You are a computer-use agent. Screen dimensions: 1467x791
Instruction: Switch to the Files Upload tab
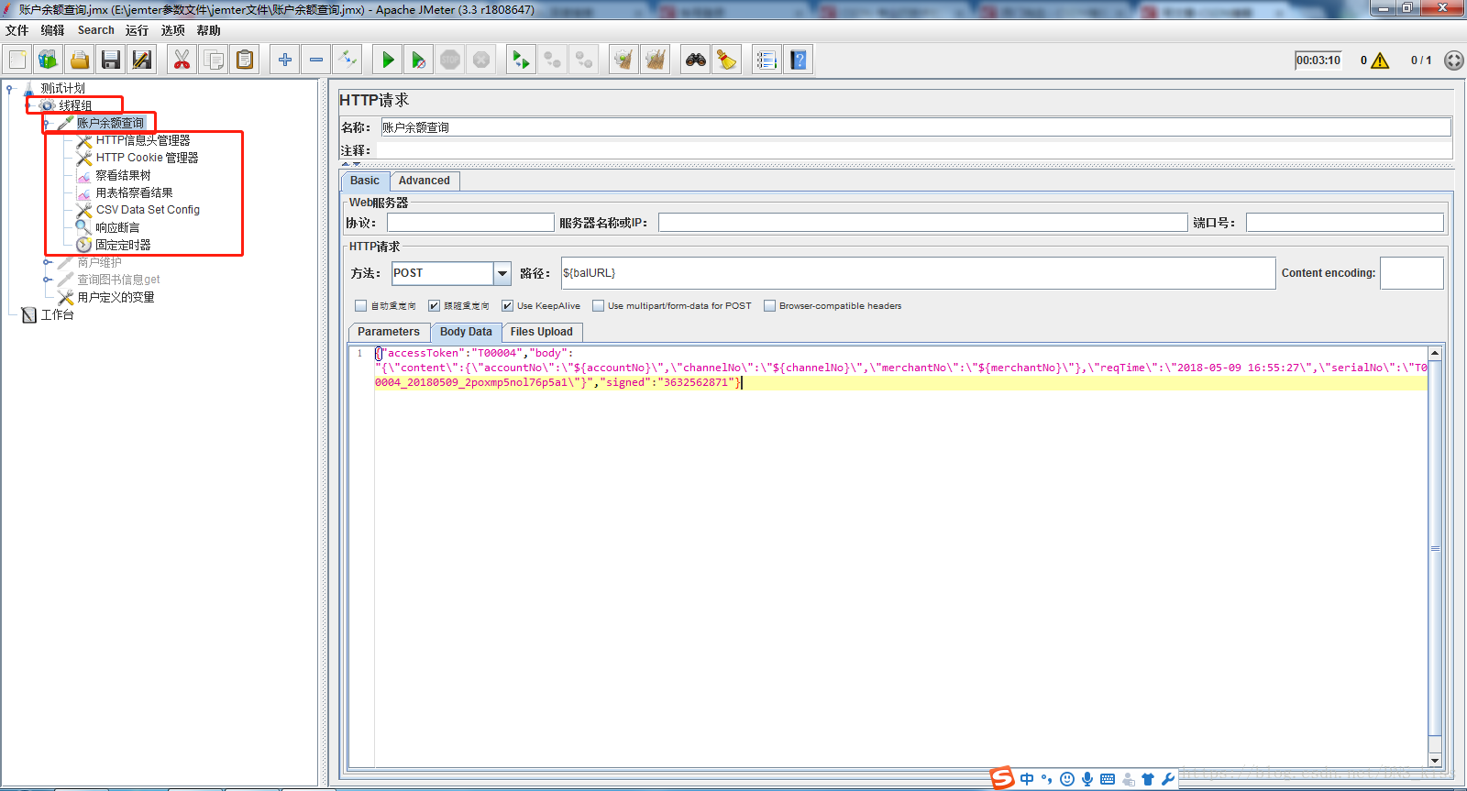(x=542, y=332)
